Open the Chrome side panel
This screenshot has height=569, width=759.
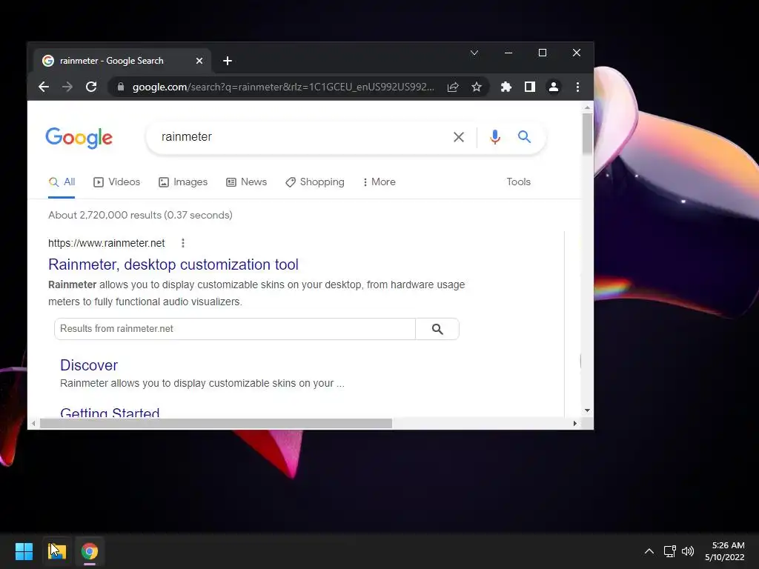click(x=529, y=87)
